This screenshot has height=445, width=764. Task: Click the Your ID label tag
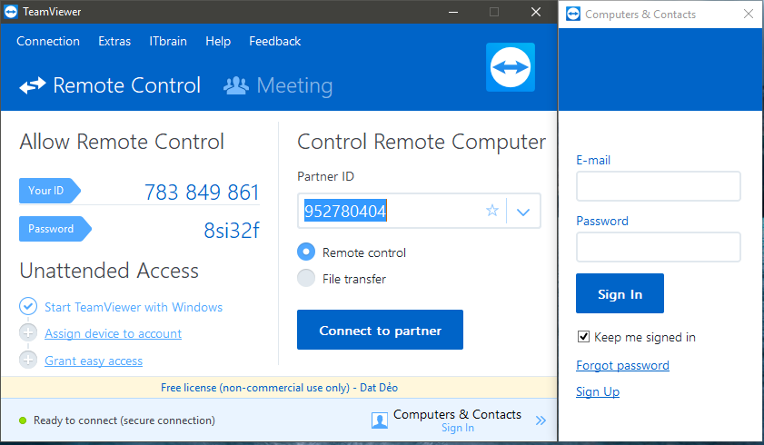pos(50,191)
